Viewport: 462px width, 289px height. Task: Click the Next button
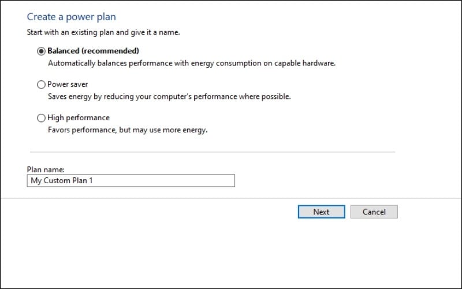click(321, 212)
